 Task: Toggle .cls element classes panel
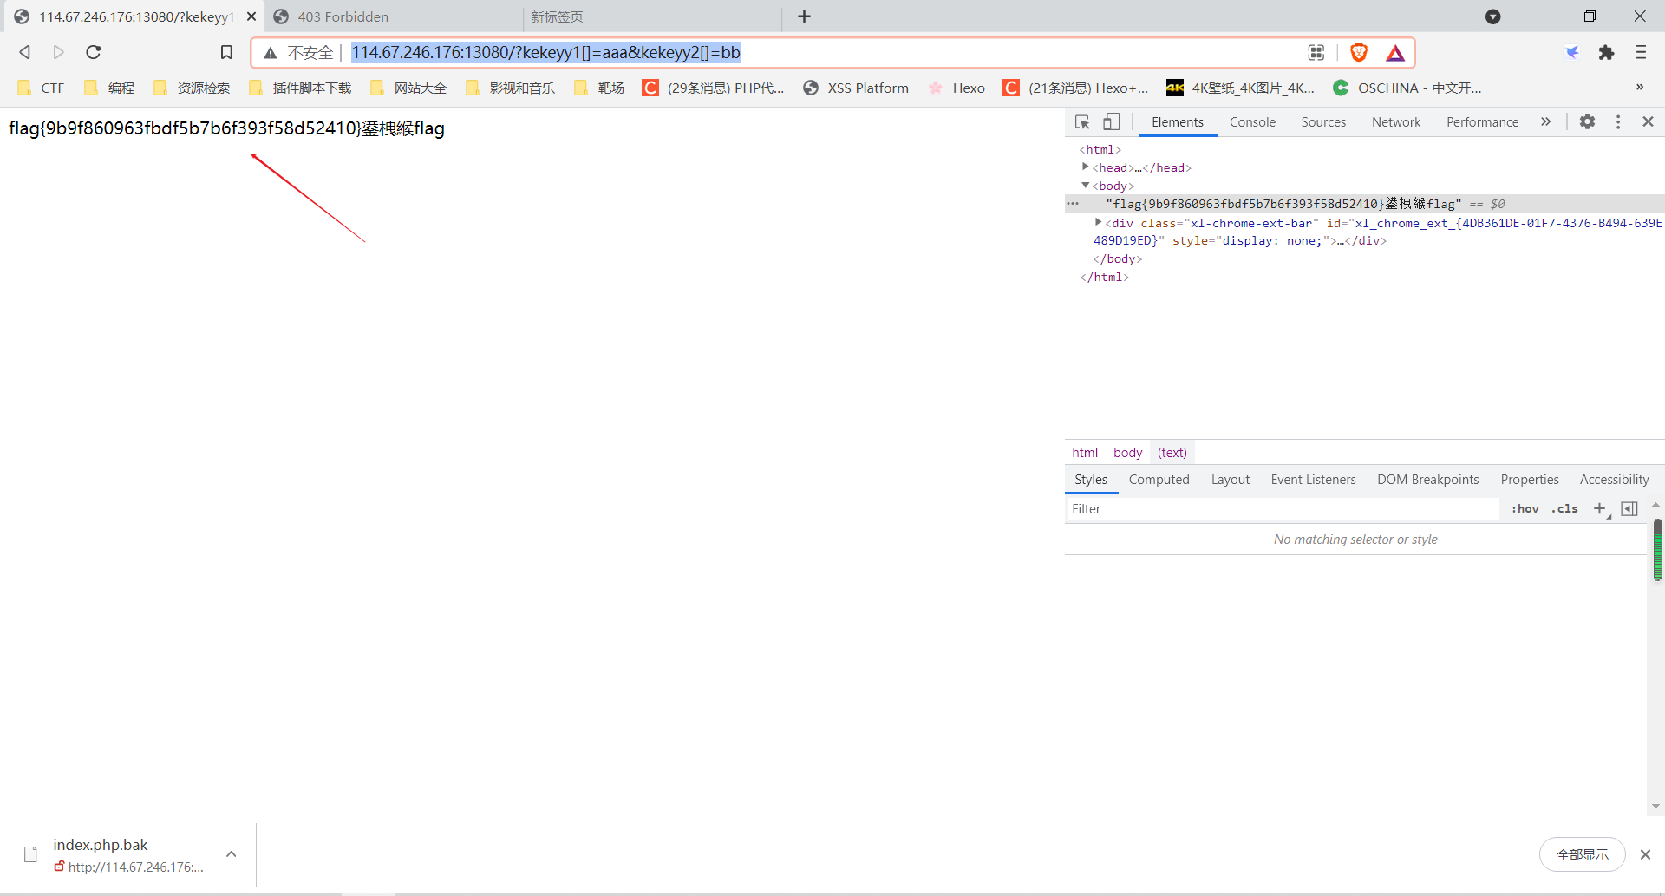1564,509
